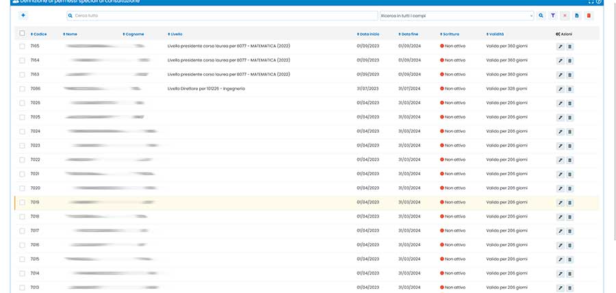Check the box for code 7164
Screen dimensions: 616x293
pos(23,60)
